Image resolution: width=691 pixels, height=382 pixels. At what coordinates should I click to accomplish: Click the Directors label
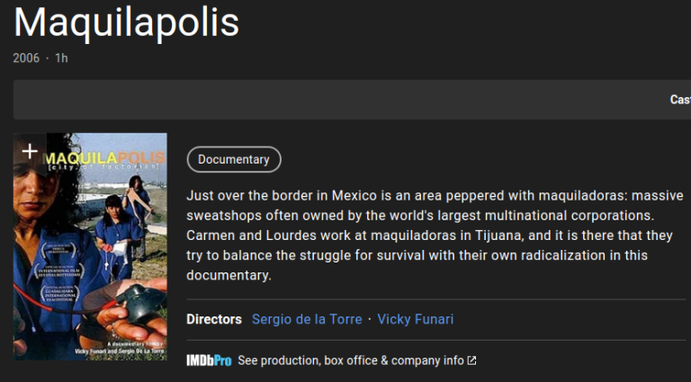coord(214,319)
